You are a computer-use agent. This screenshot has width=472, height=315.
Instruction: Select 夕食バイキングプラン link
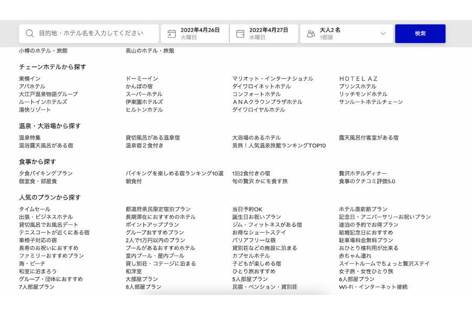[46, 173]
